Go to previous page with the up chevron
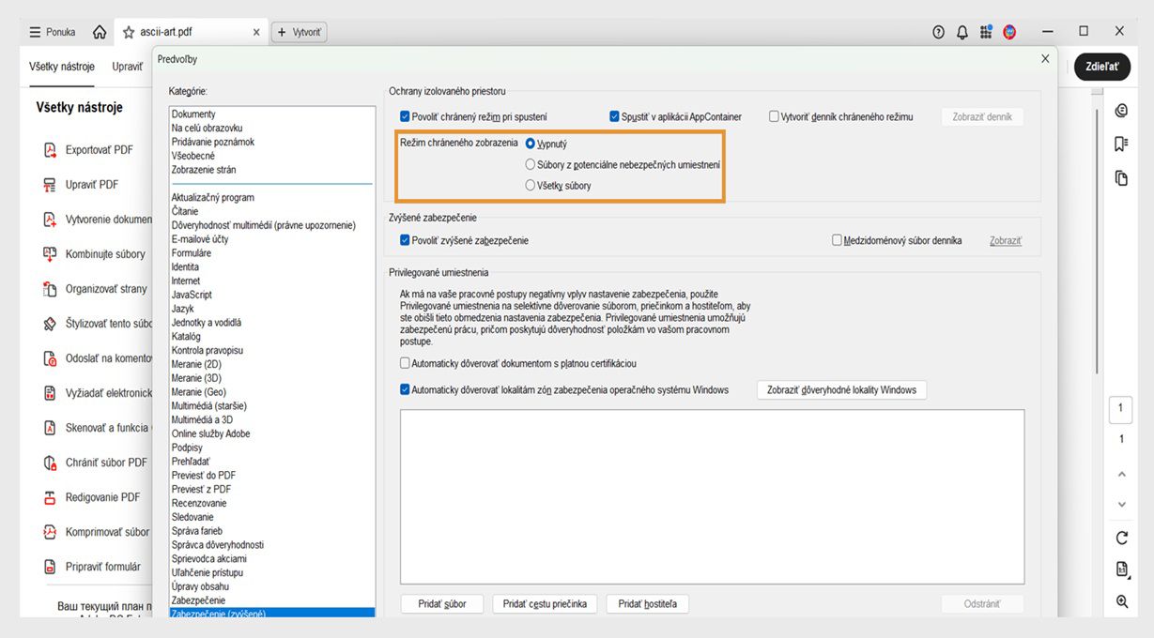Viewport: 1154px width, 638px height. click(1121, 475)
